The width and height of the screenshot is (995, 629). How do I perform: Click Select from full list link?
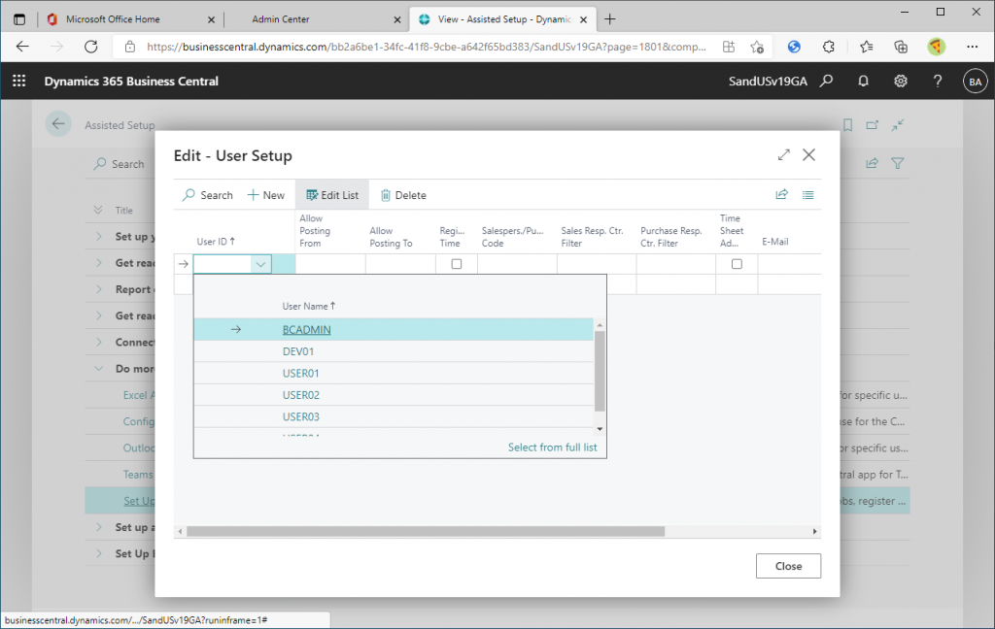point(552,447)
